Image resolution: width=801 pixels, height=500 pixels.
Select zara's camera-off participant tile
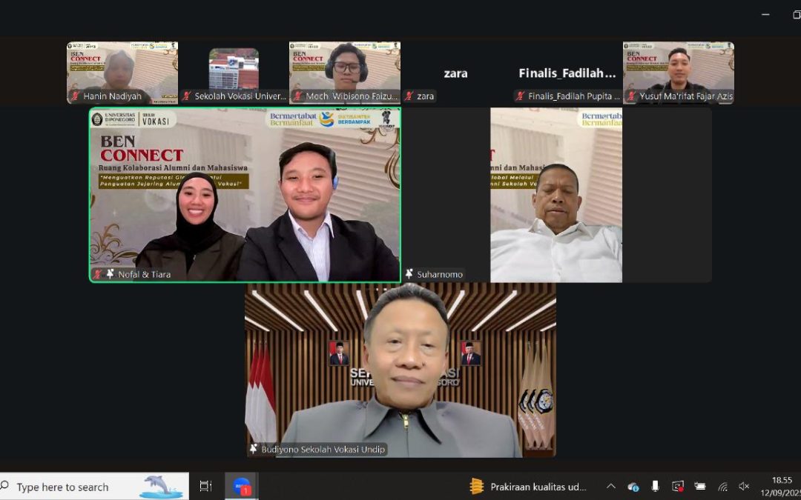[x=456, y=73]
